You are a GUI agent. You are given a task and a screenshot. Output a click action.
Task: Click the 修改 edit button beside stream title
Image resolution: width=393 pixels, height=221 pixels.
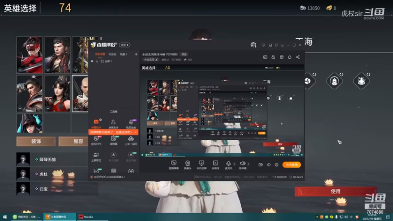(184, 55)
